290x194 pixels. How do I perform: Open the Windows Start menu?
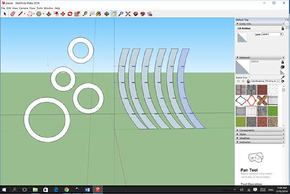tap(4, 190)
